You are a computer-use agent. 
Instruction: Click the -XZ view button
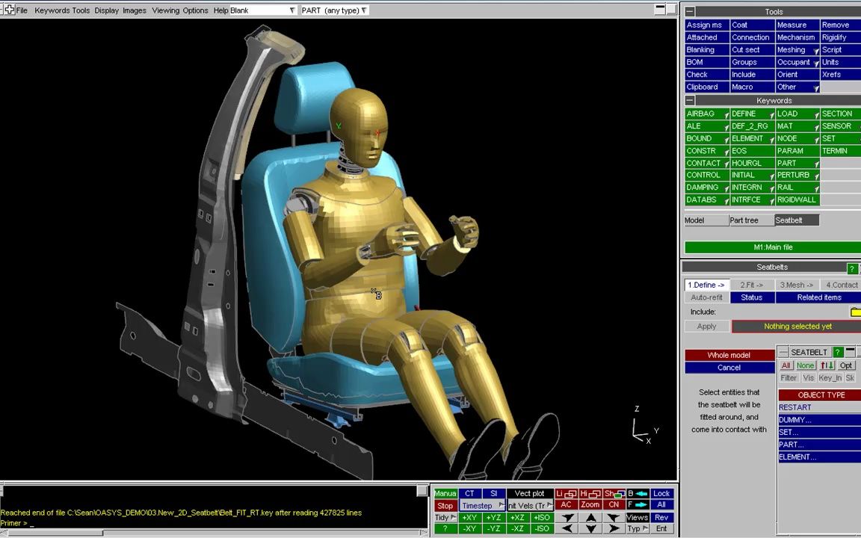click(x=517, y=529)
